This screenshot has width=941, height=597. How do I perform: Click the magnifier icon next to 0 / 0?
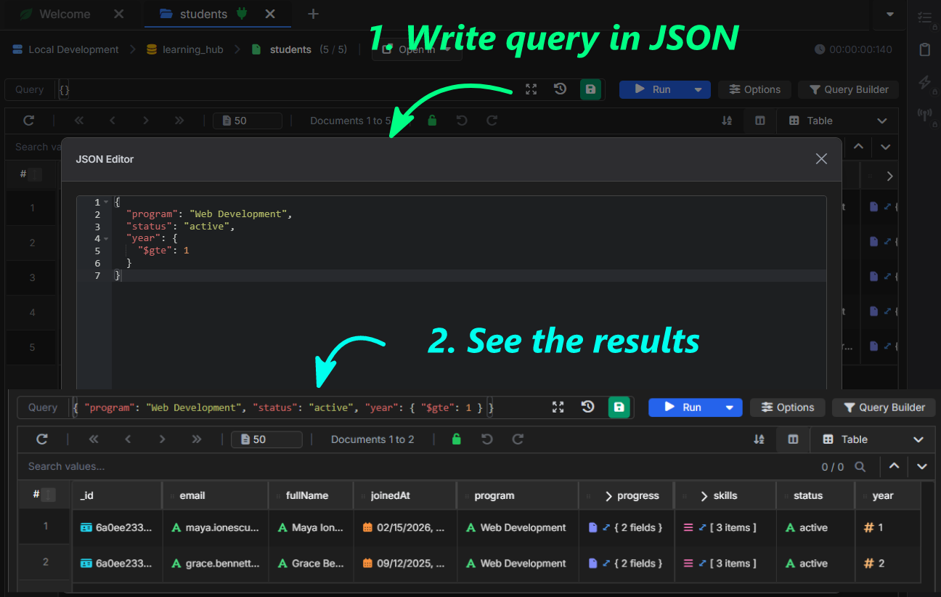pyautogui.click(x=860, y=467)
